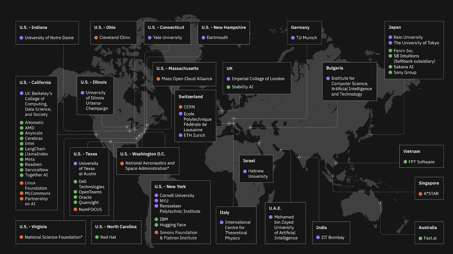The width and height of the screenshot is (453, 254).
Task: Select Intel under U.S. - California
Action: click(27, 144)
